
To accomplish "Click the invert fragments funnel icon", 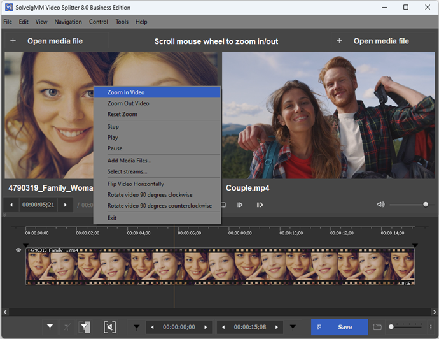I will pos(85,327).
